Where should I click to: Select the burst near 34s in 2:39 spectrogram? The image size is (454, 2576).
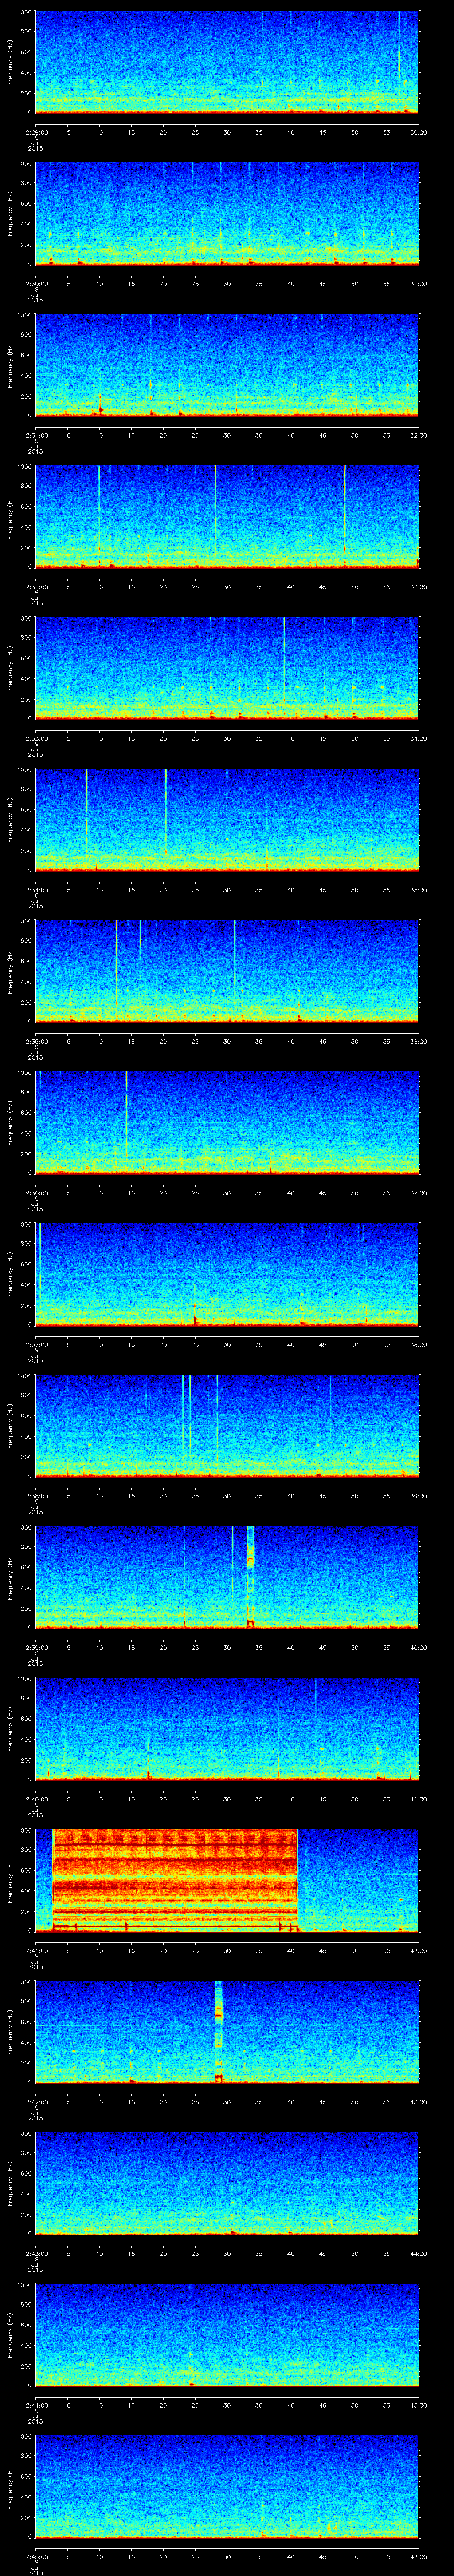click(250, 1575)
